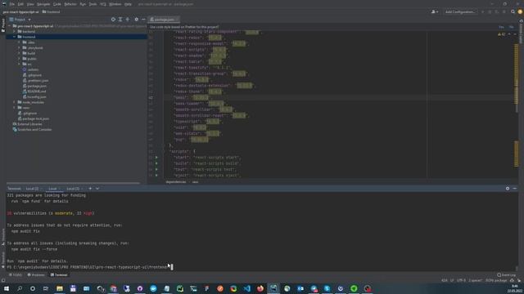Click Search Everywhere magnifier icon
524x294 pixels.
513,11
